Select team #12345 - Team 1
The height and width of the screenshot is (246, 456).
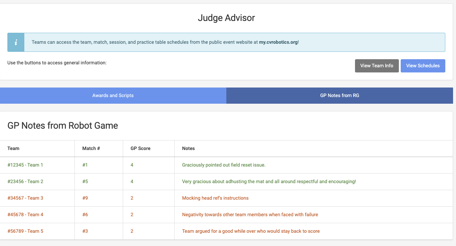tap(25, 165)
